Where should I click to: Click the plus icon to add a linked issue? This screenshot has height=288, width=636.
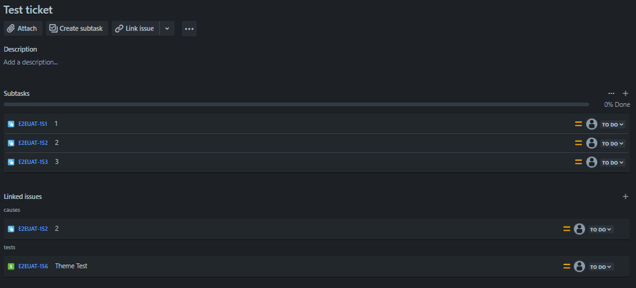625,196
